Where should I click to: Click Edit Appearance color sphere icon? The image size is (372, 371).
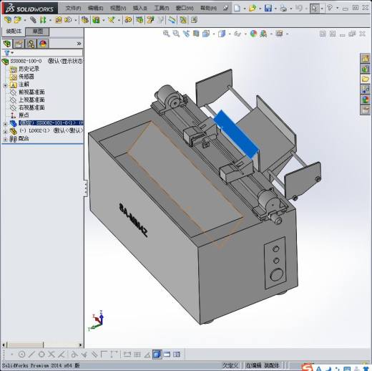253,34
